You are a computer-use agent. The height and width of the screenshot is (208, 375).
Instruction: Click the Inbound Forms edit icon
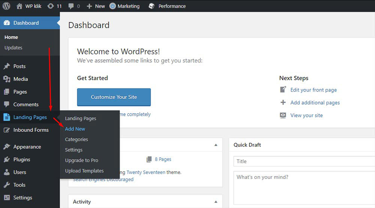[7, 130]
